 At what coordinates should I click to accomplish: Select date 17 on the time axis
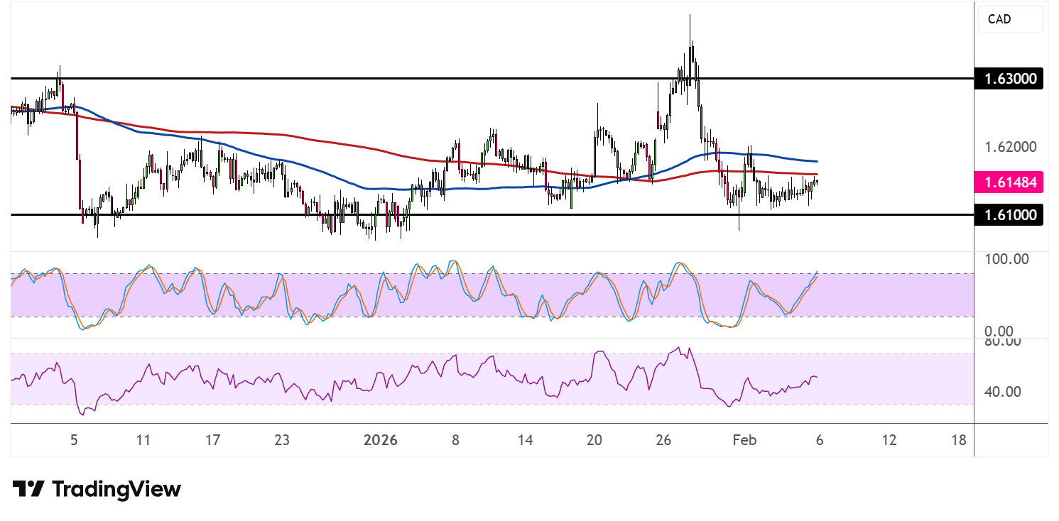pyautogui.click(x=212, y=440)
